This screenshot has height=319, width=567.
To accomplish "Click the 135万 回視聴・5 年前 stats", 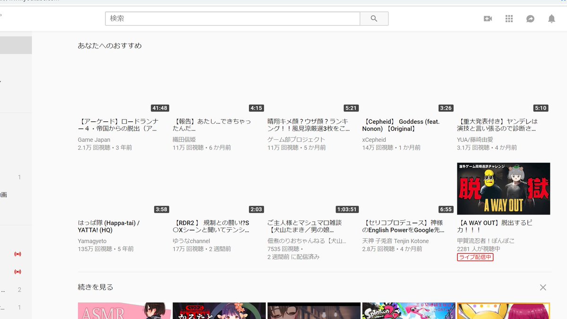I will click(106, 249).
